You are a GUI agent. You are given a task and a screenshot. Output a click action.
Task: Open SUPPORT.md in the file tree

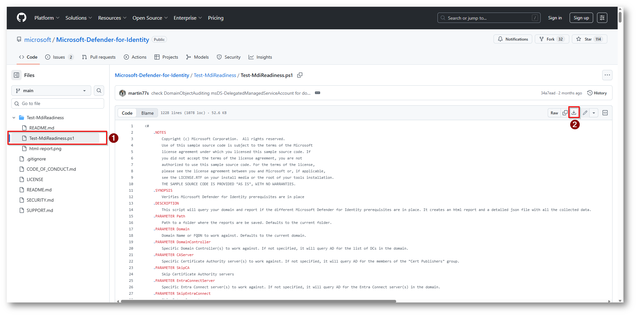pos(40,210)
